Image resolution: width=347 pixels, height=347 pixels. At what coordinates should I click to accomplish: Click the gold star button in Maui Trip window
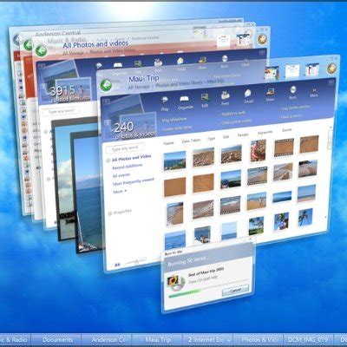(x=332, y=69)
